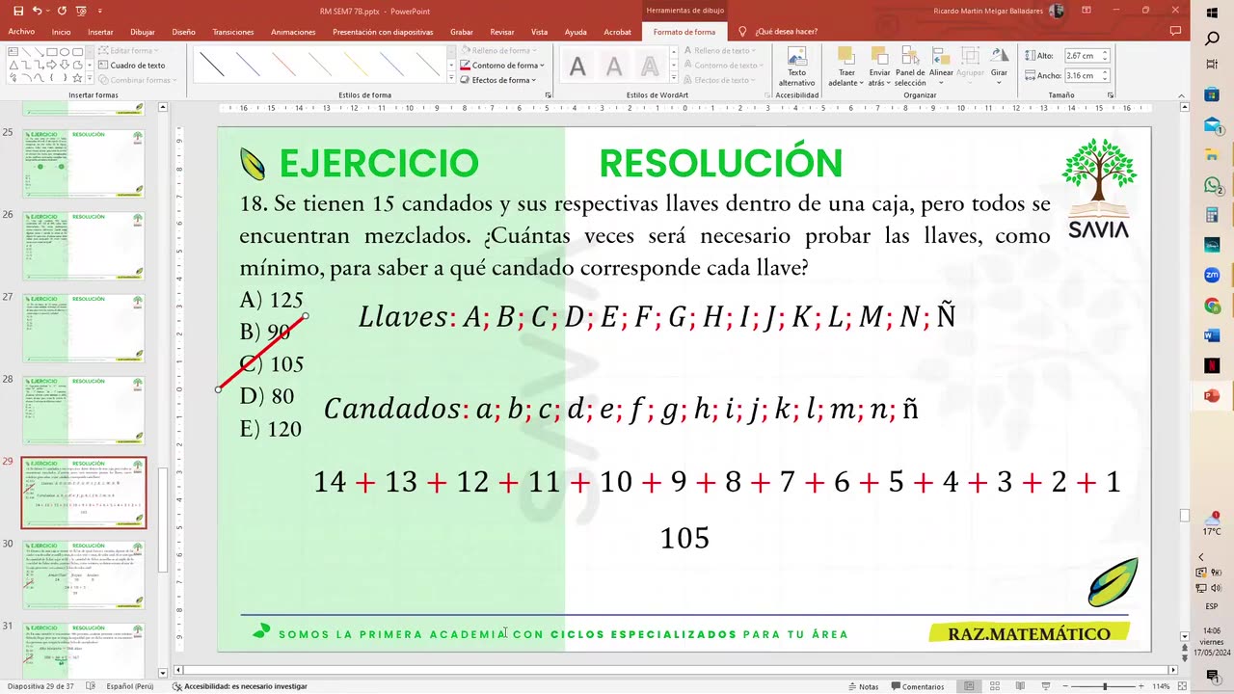The height and width of the screenshot is (694, 1234).
Task: Switch to the Revisar tab
Action: pyautogui.click(x=501, y=32)
